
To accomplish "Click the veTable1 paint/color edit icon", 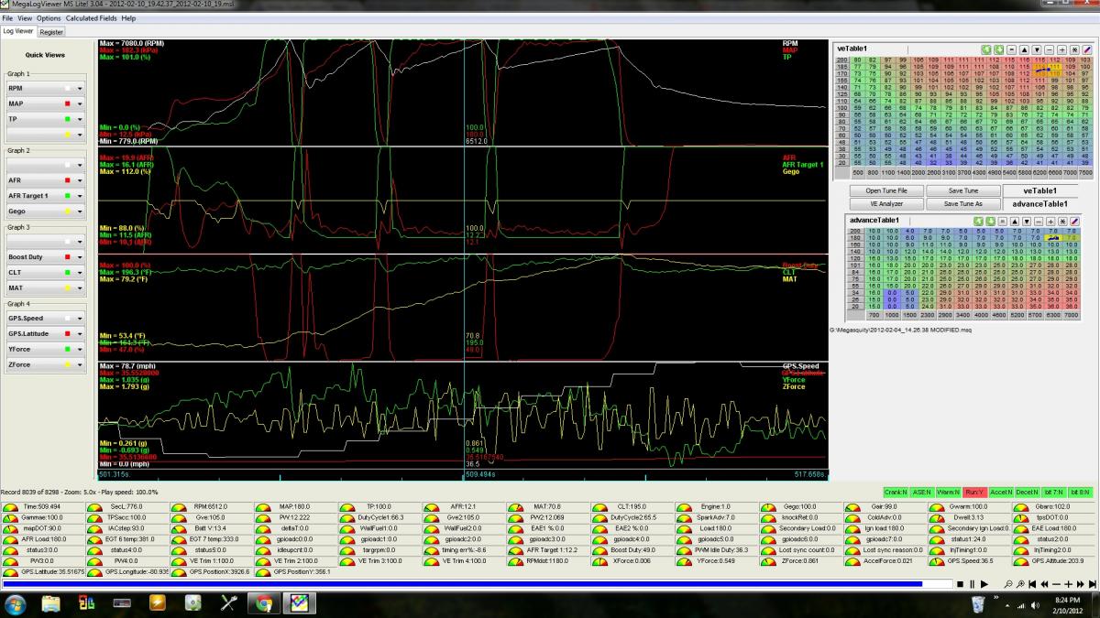I will [1086, 49].
